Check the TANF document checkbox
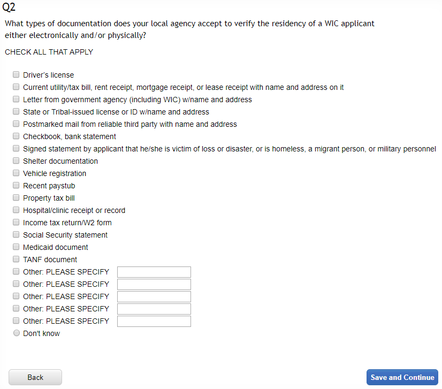The height and width of the screenshot is (389, 442). tap(16, 260)
